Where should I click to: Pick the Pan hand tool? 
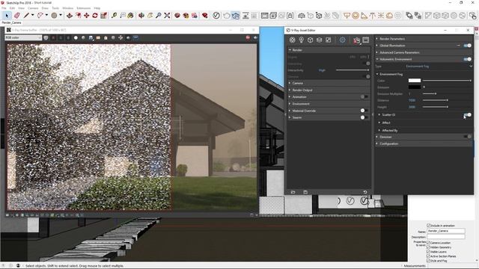[150, 15]
